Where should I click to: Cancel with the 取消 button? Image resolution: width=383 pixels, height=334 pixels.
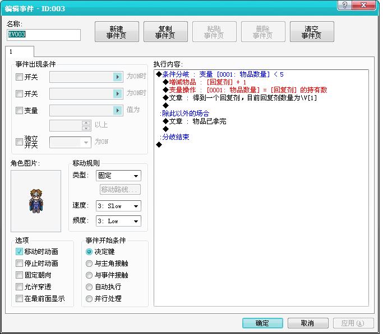point(308,323)
